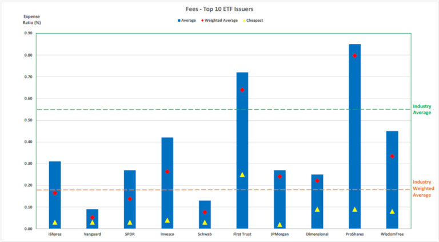Select the 'Cheapest' legend label
The image size is (439, 242).
(254, 21)
